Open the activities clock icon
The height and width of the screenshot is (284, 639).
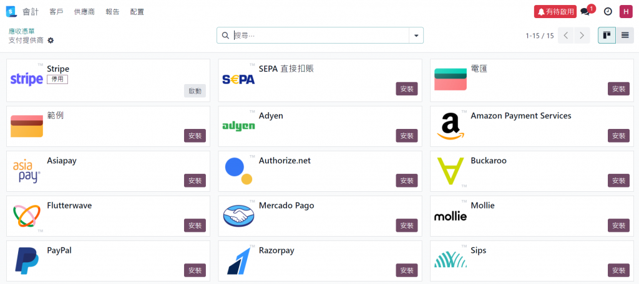(x=607, y=11)
